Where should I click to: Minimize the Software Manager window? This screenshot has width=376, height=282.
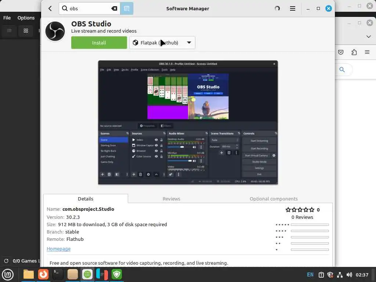click(x=308, y=9)
